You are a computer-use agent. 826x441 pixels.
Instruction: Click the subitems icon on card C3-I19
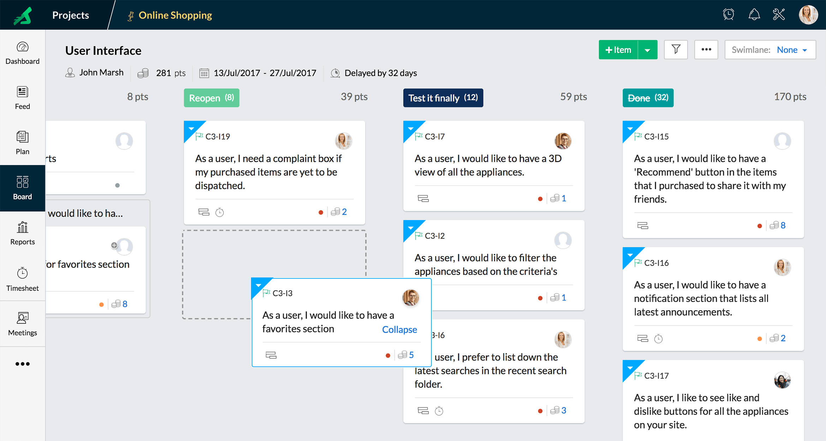(x=204, y=212)
